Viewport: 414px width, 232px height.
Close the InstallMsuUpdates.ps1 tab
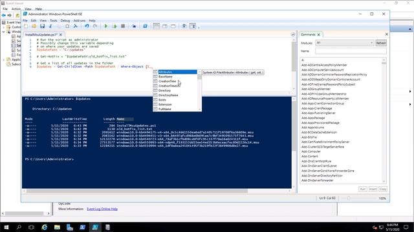[61, 35]
